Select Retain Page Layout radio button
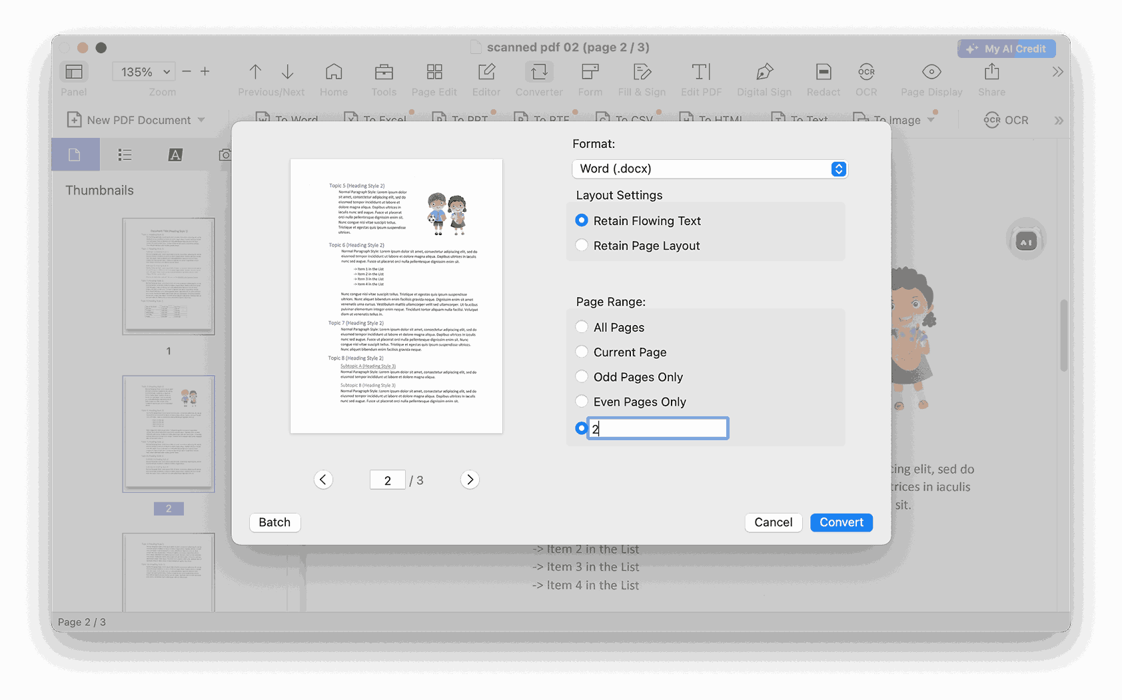 582,245
